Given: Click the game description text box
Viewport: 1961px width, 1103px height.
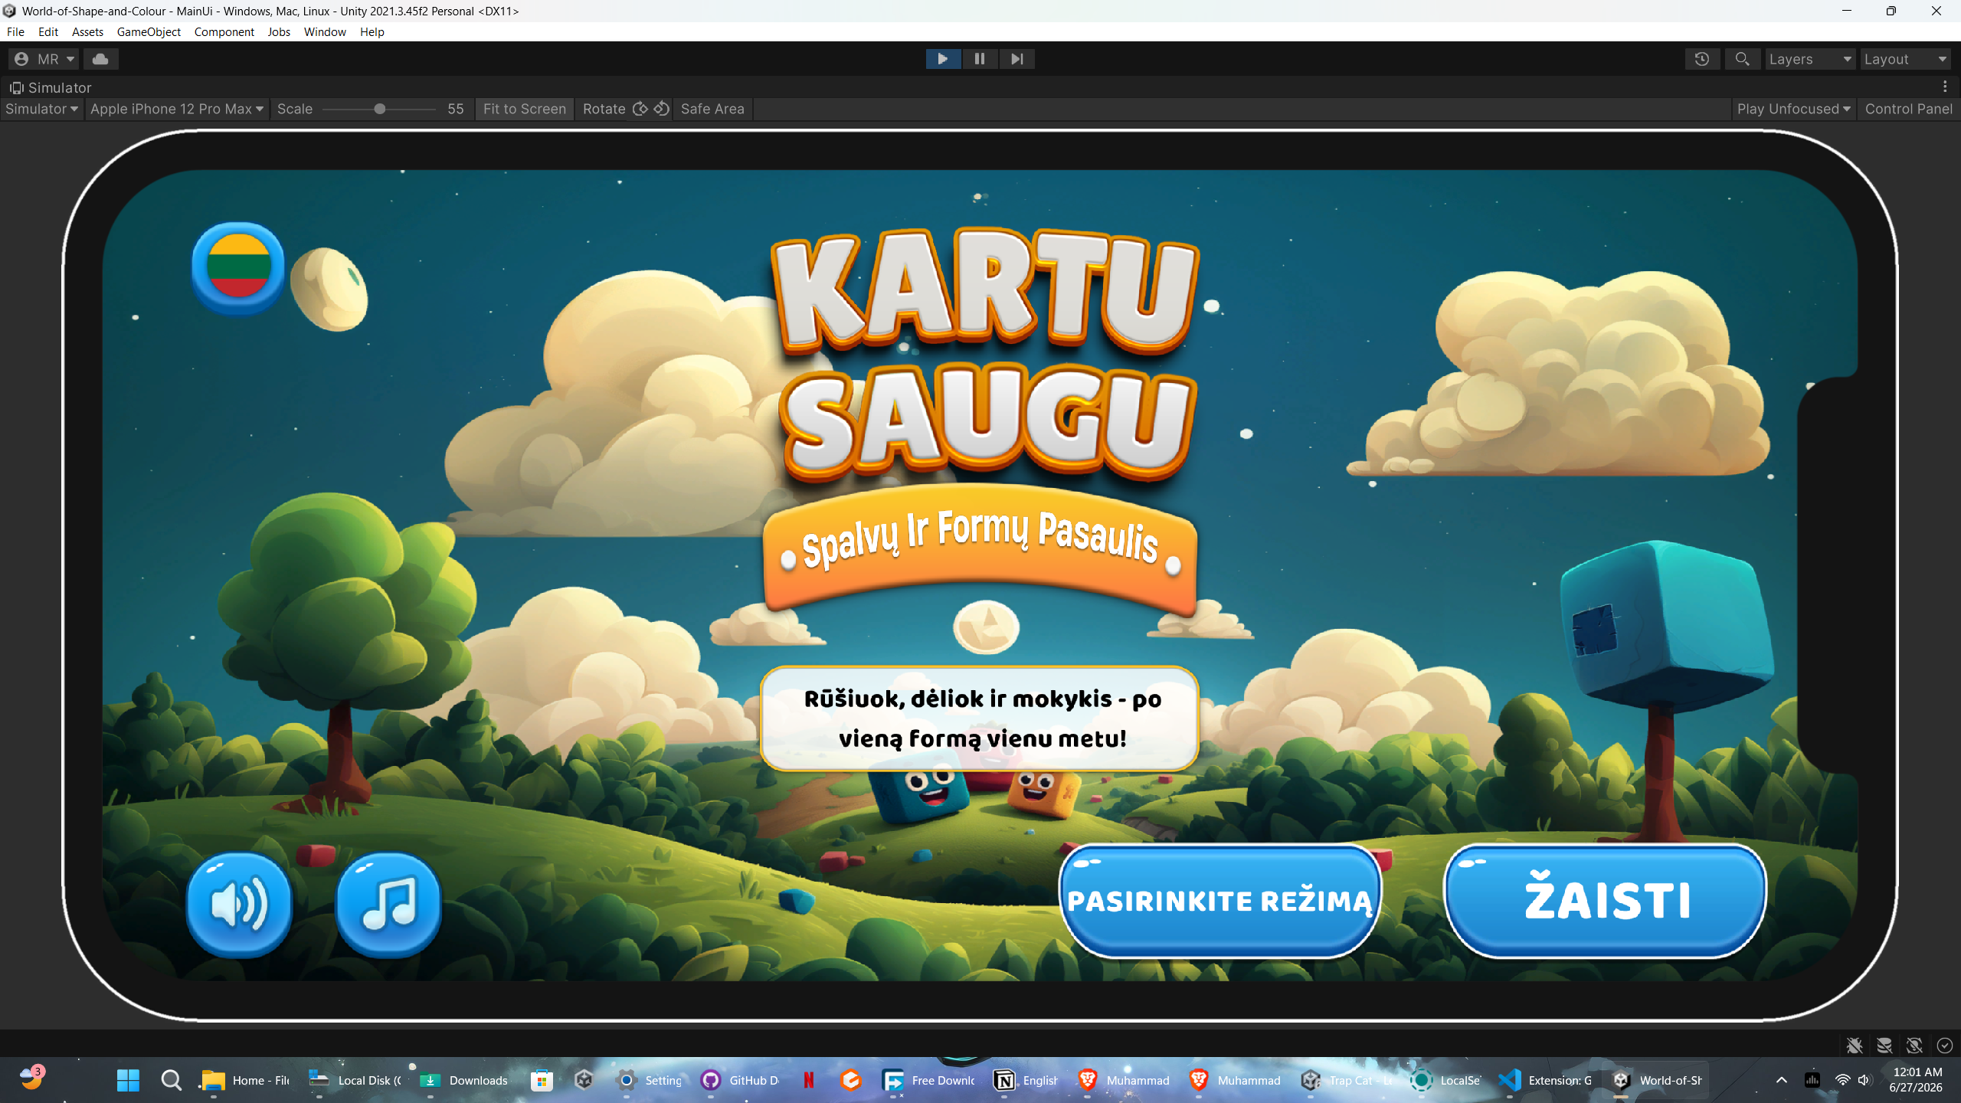Looking at the screenshot, I should point(980,718).
